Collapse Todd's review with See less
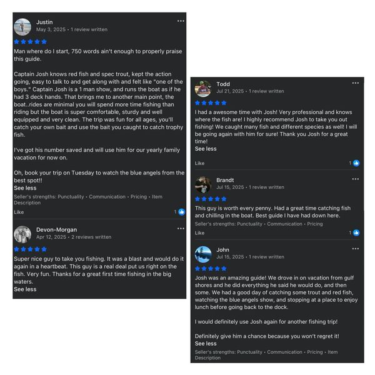Screen dimensions: 375x375 (x=206, y=149)
